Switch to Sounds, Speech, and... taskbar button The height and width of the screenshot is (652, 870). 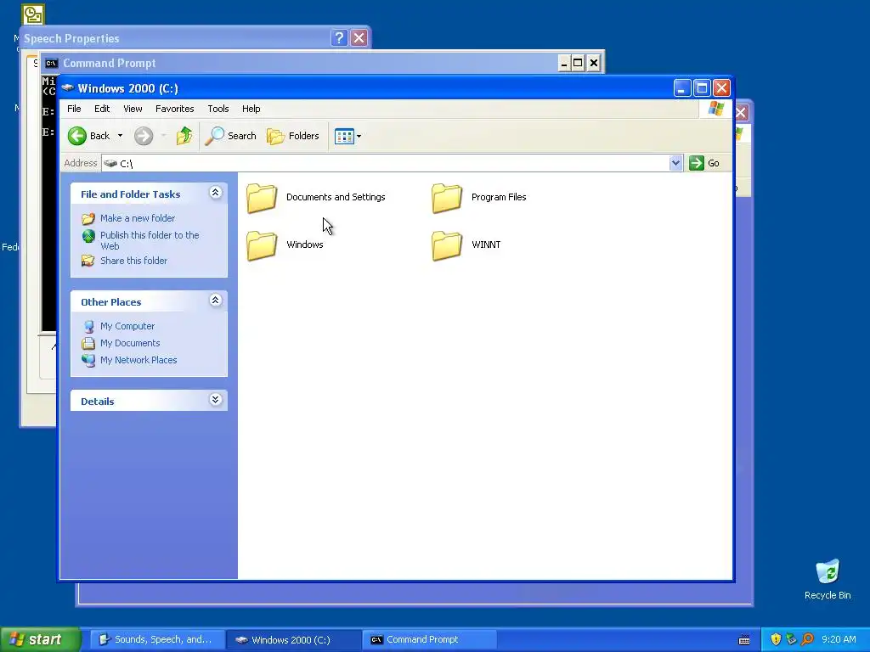[157, 639]
